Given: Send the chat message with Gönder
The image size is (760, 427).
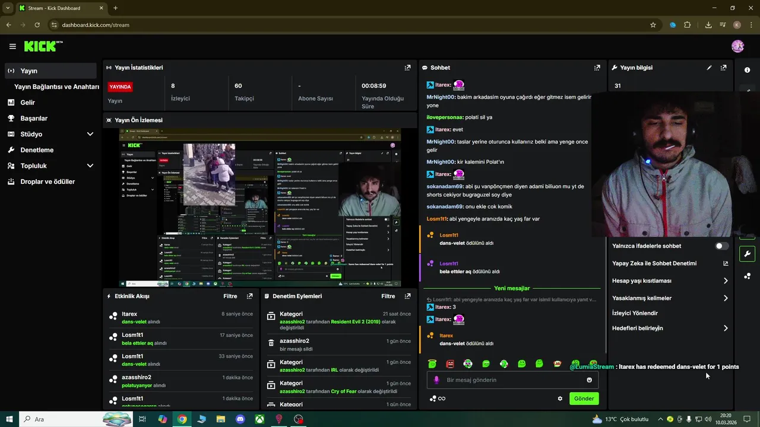Looking at the screenshot, I should click(x=584, y=399).
